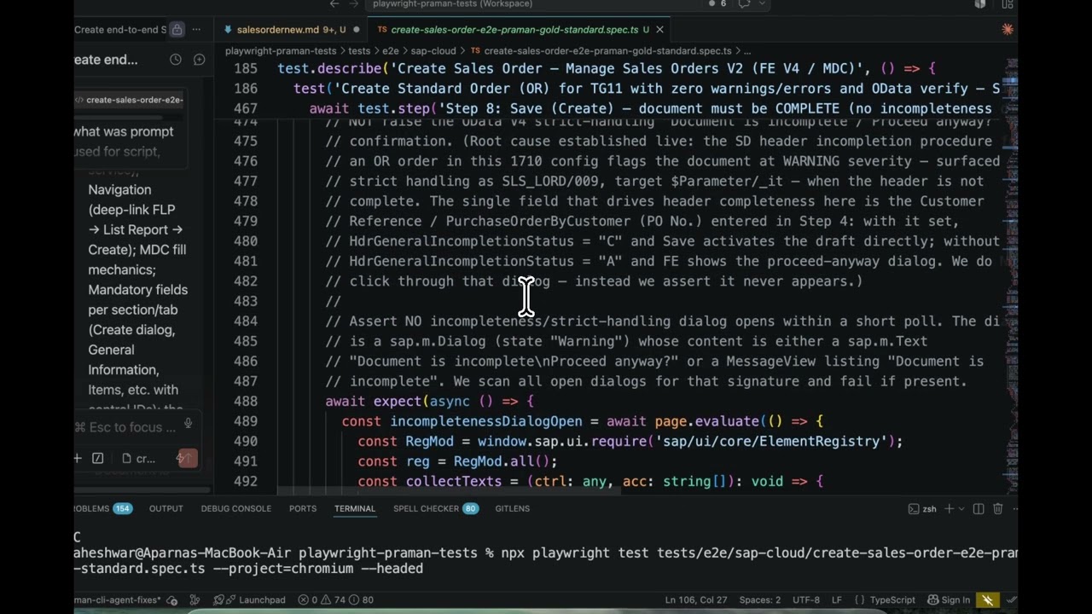
Task: Click the slash command icon in chat
Action: tap(97, 458)
